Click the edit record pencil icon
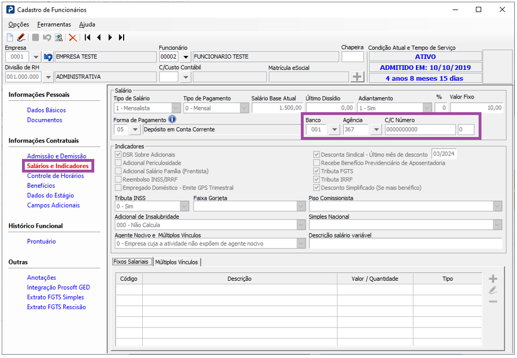This screenshot has height=358, width=517. (21, 38)
